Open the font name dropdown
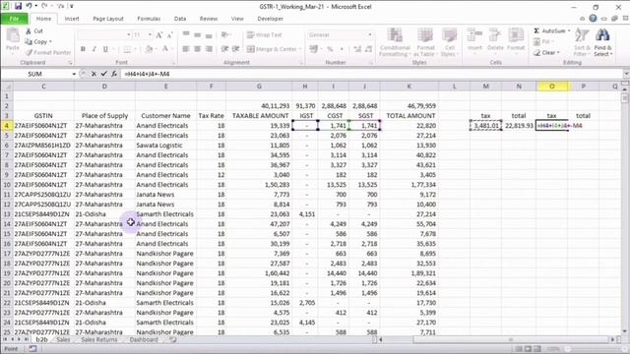Image resolution: width=630 pixels, height=354 pixels. (x=129, y=35)
